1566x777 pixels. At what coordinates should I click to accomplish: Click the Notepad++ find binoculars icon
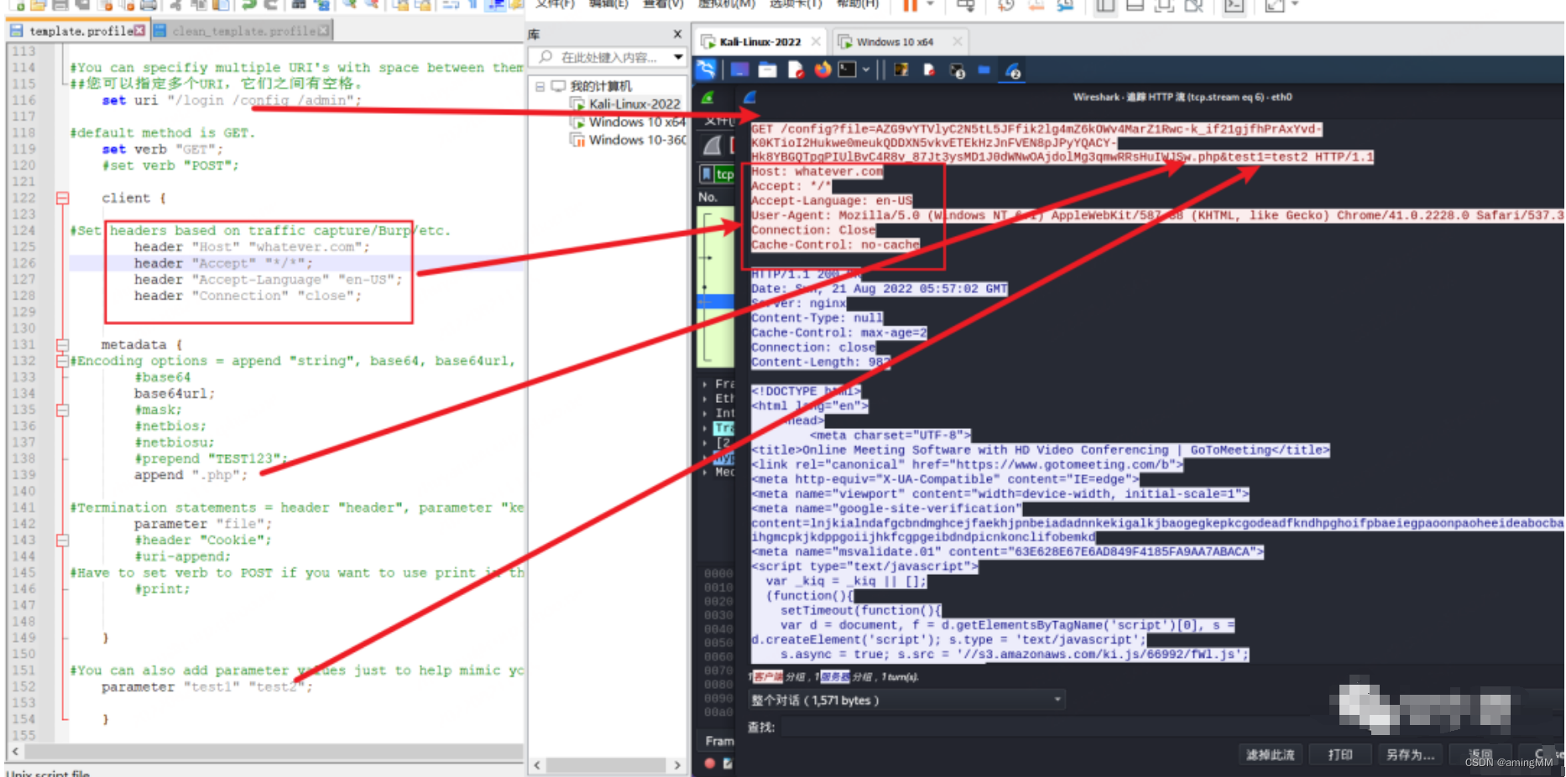coord(299,4)
